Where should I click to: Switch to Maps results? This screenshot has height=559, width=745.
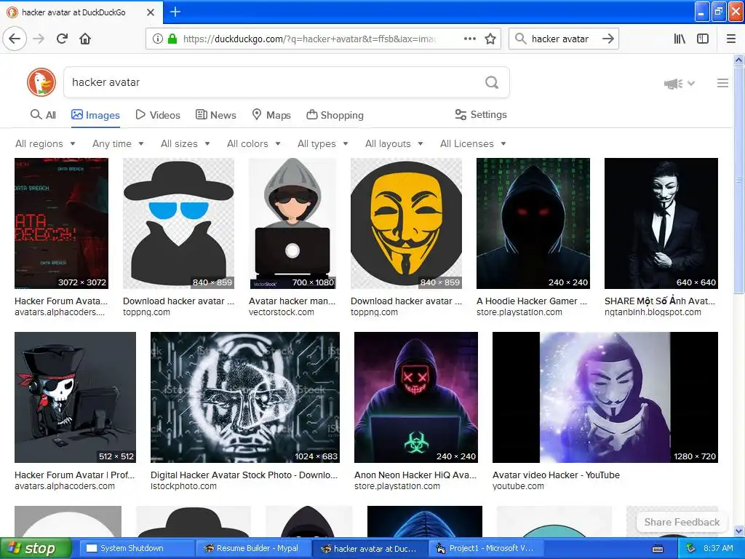point(271,115)
